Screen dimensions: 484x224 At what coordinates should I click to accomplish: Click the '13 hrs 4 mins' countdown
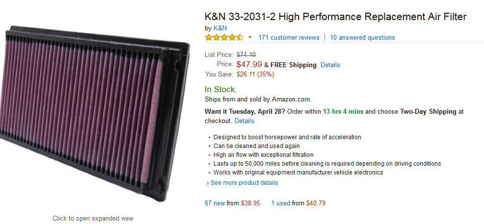pyautogui.click(x=343, y=112)
